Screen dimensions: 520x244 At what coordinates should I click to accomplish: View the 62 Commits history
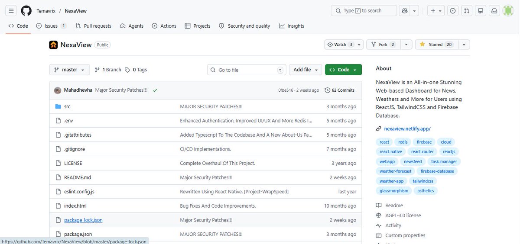click(340, 90)
